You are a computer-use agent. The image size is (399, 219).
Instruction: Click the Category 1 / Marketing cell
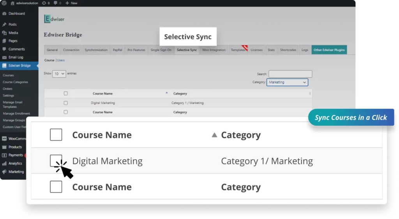tap(187, 103)
